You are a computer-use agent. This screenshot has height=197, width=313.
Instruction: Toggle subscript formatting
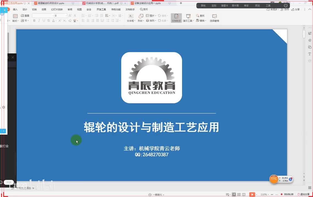(x=65, y=21)
